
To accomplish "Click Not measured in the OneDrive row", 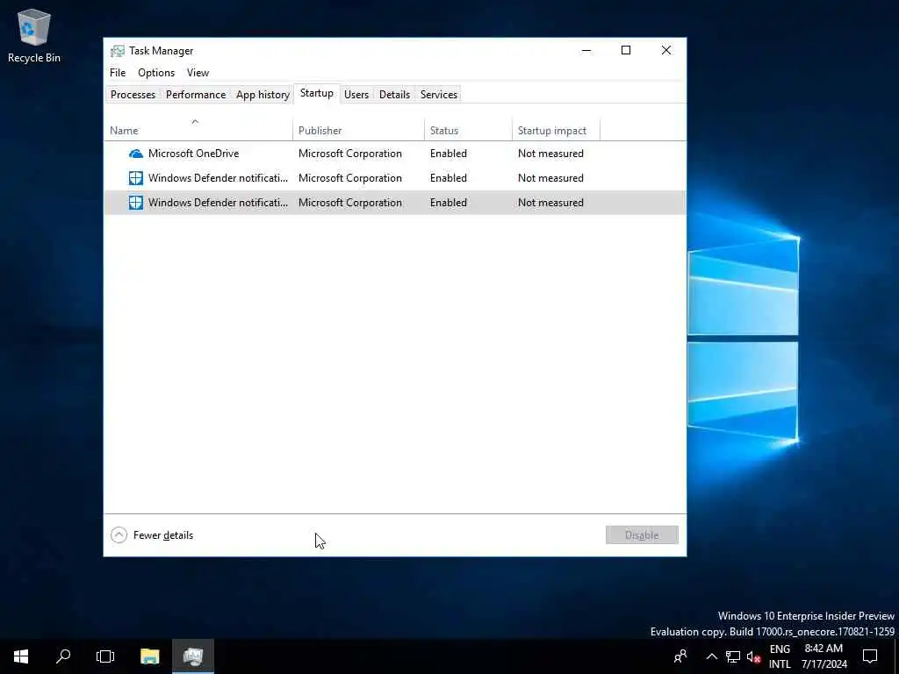I will 550,154.
